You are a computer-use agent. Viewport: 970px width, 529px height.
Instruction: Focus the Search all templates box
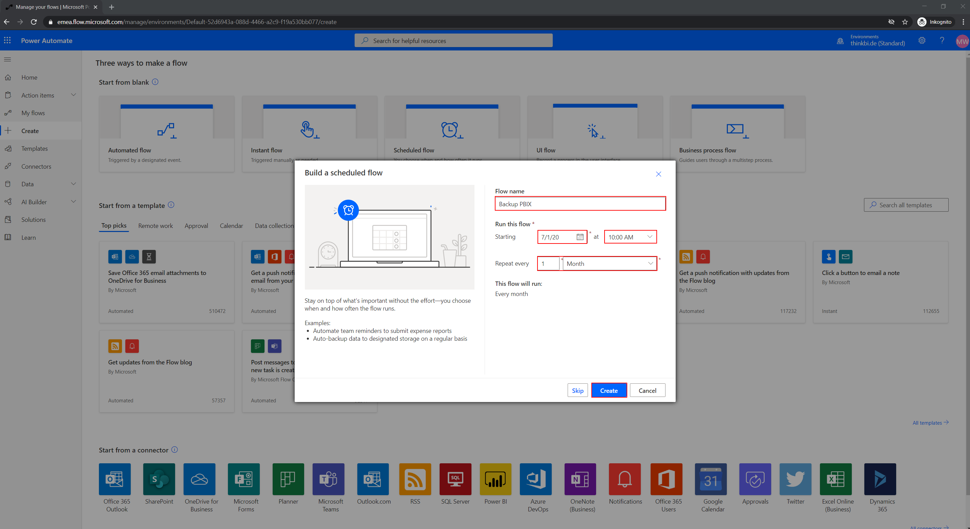(x=906, y=205)
